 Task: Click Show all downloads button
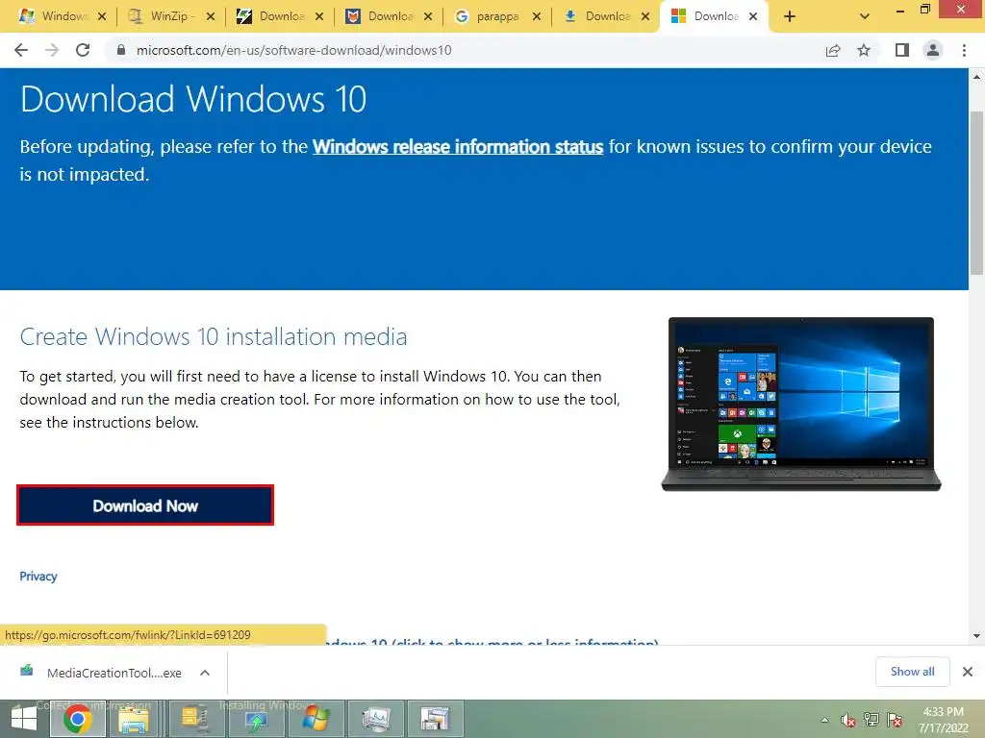click(912, 672)
